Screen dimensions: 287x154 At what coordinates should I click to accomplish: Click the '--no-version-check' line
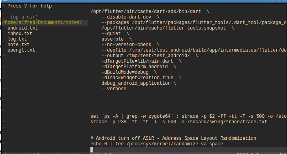coord(131,45)
